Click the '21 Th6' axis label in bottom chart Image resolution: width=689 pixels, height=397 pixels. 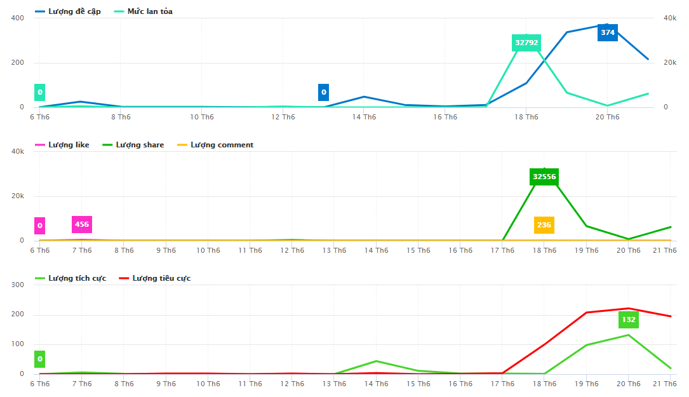[664, 384]
